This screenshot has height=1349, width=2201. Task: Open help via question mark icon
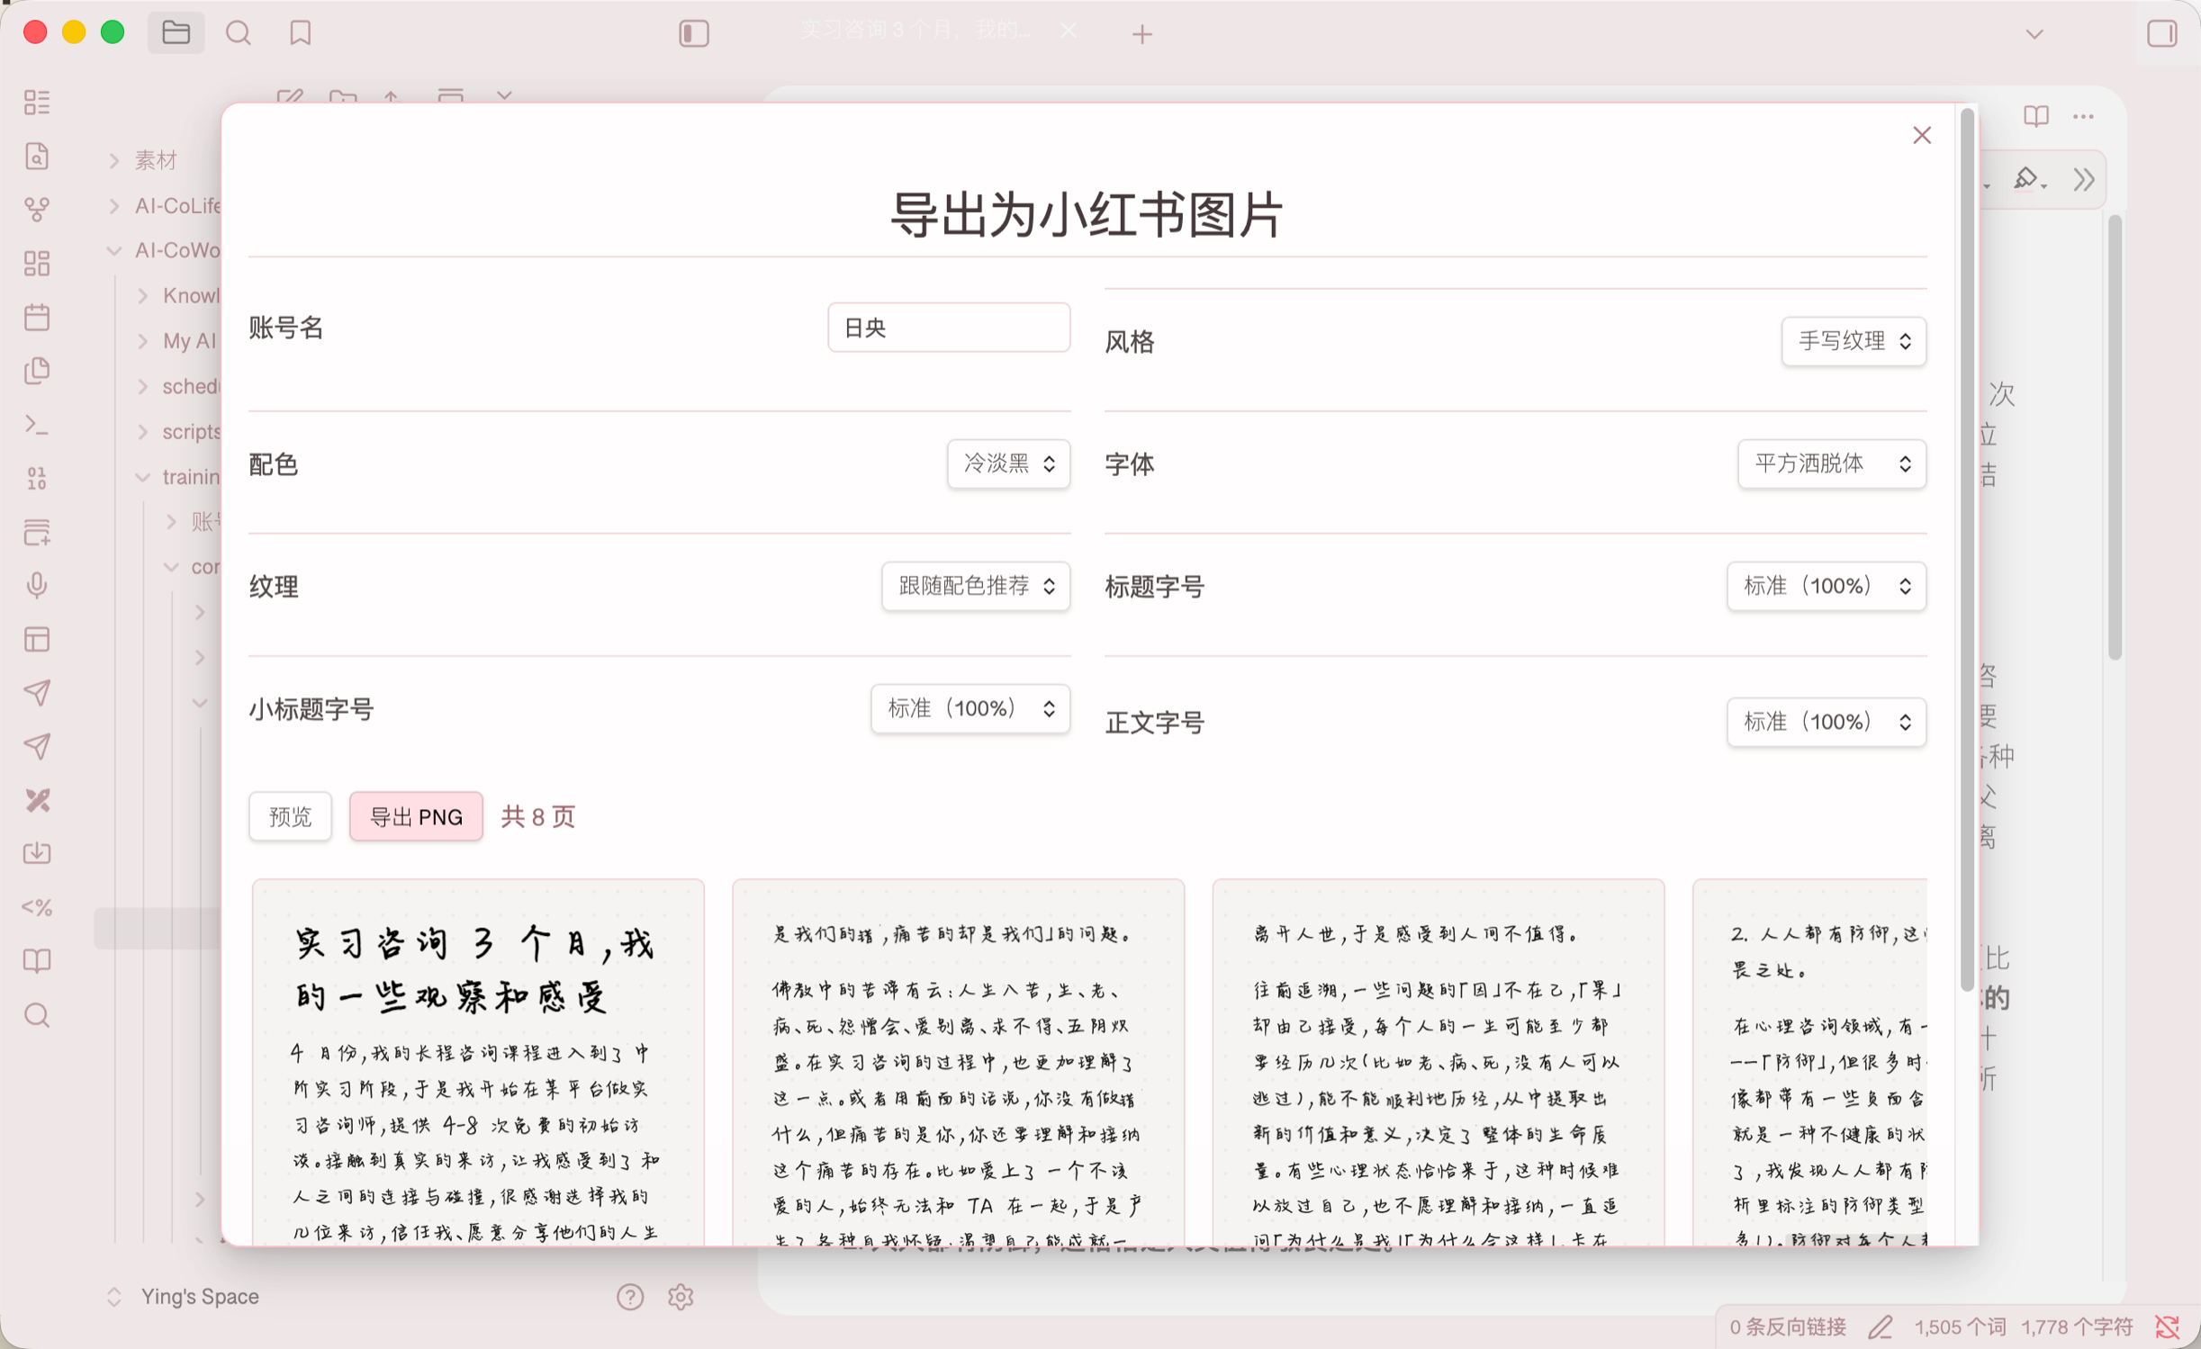[630, 1297]
